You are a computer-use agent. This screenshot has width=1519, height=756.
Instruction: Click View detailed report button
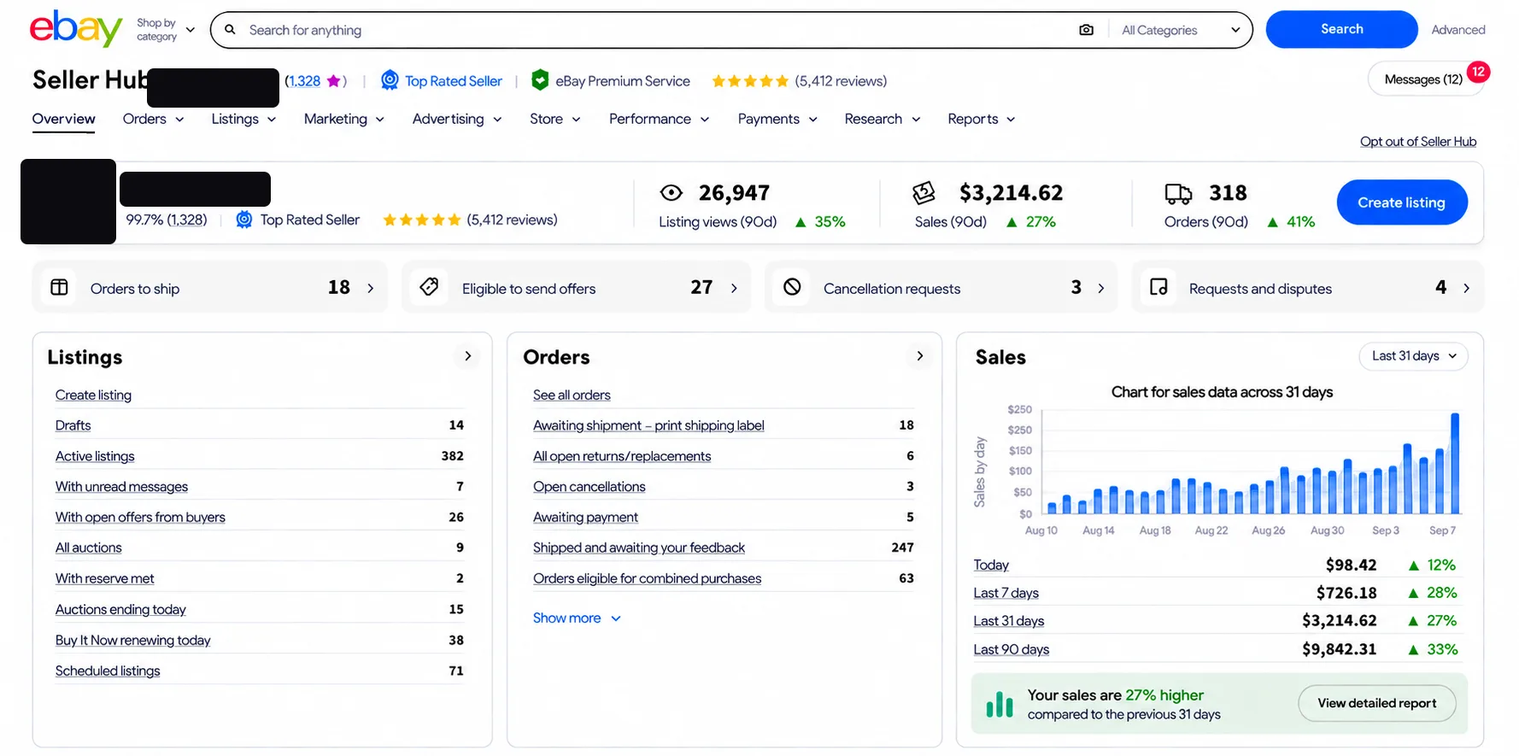tap(1376, 703)
